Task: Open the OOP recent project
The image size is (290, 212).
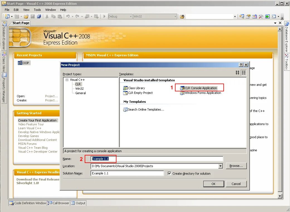Action: click(x=24, y=63)
